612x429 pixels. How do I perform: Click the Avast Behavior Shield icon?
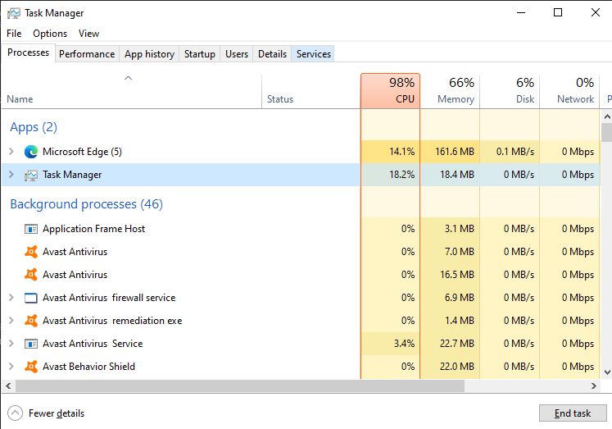[31, 367]
